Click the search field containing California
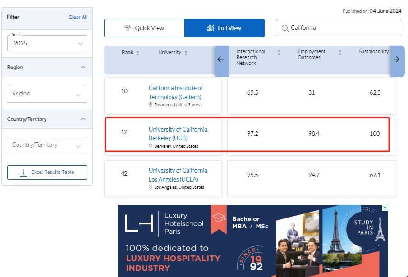The image size is (408, 277). tap(343, 28)
